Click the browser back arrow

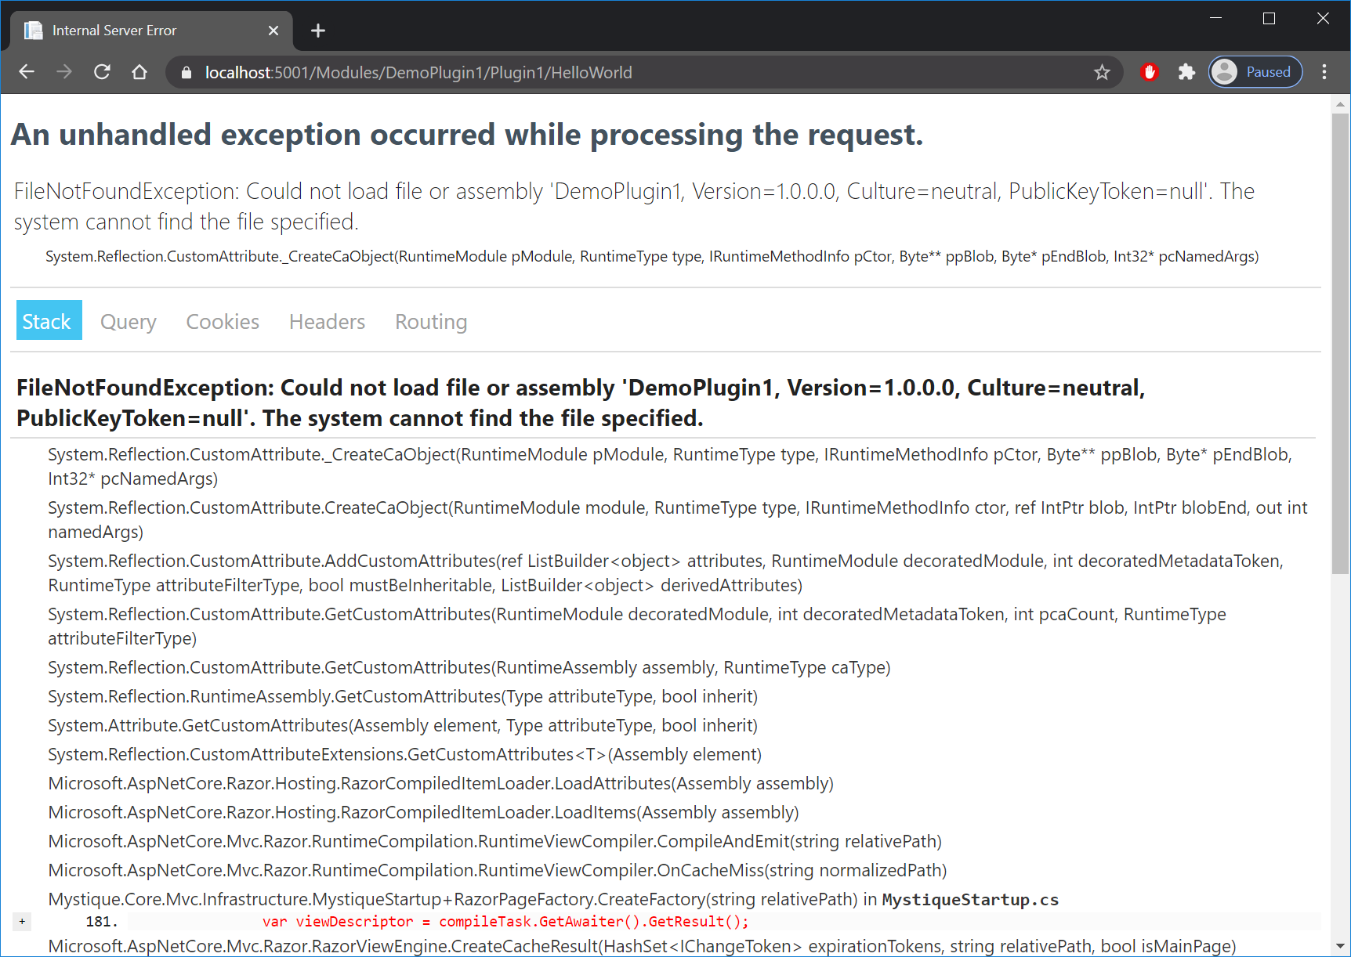[x=27, y=72]
